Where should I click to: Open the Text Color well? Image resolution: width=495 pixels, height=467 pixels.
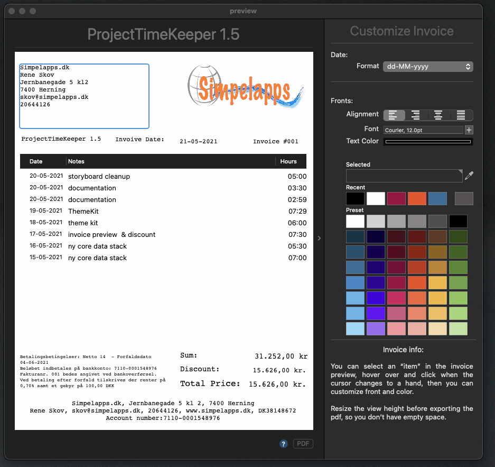[x=428, y=142]
